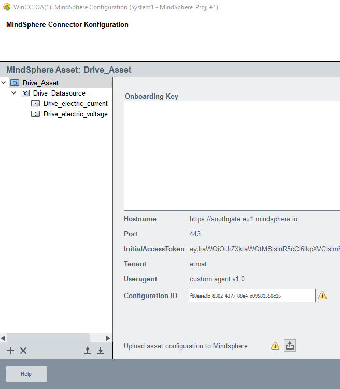Upload asset configuration to MindSphere button
Image resolution: width=340 pixels, height=389 pixels.
coord(290,345)
